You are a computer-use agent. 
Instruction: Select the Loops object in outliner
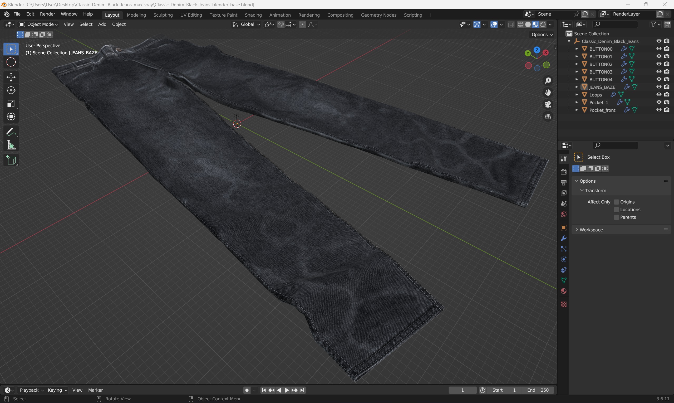click(x=596, y=95)
